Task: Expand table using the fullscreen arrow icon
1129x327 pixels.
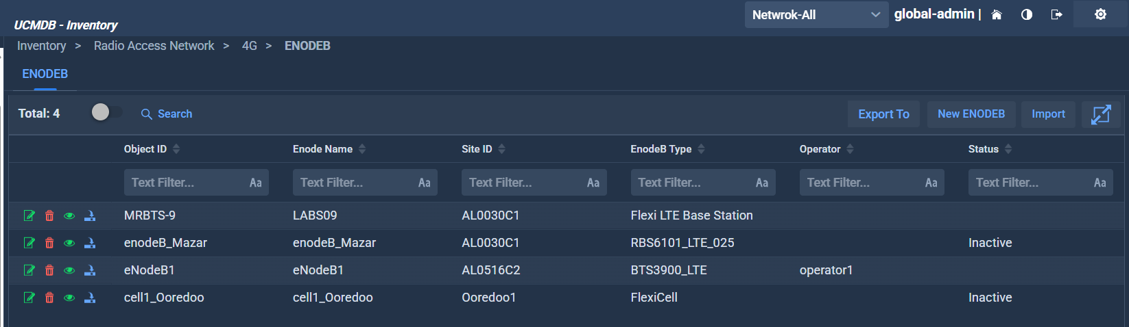Action: click(x=1100, y=114)
